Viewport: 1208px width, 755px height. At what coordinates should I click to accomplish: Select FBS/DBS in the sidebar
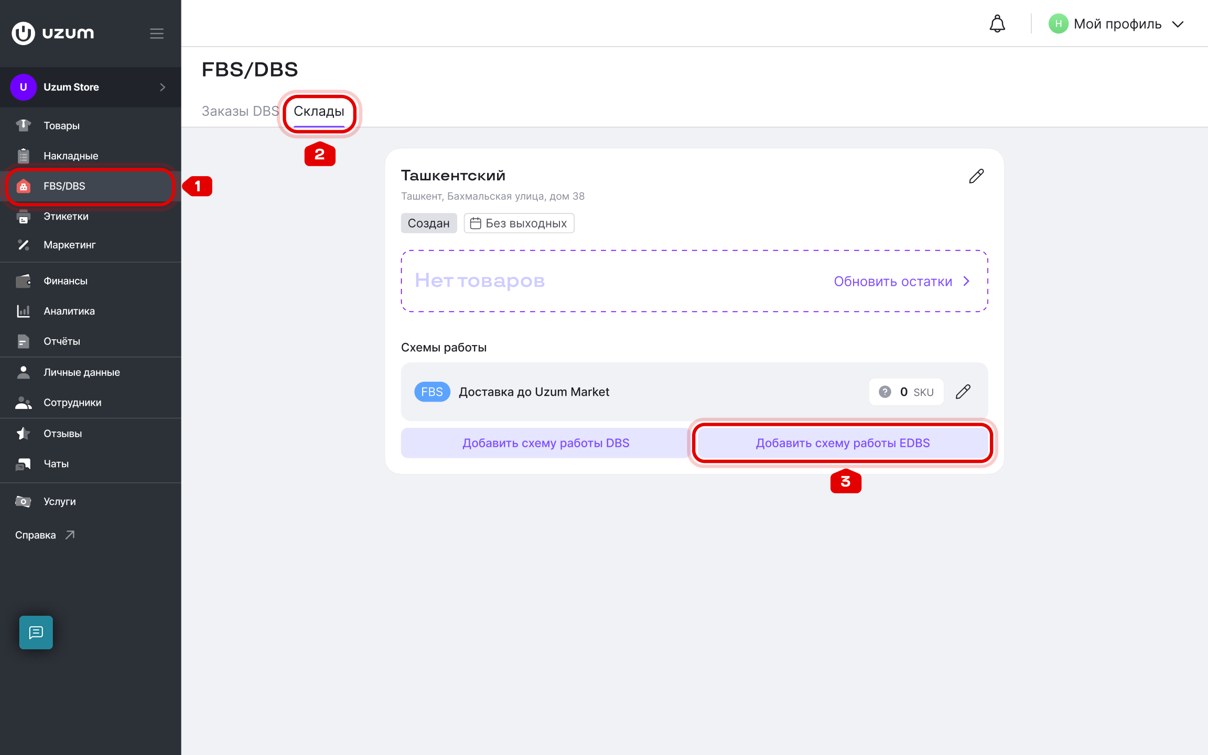click(90, 186)
